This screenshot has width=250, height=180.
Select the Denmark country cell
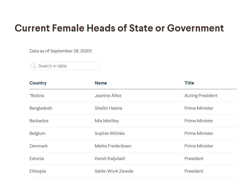[39, 146]
